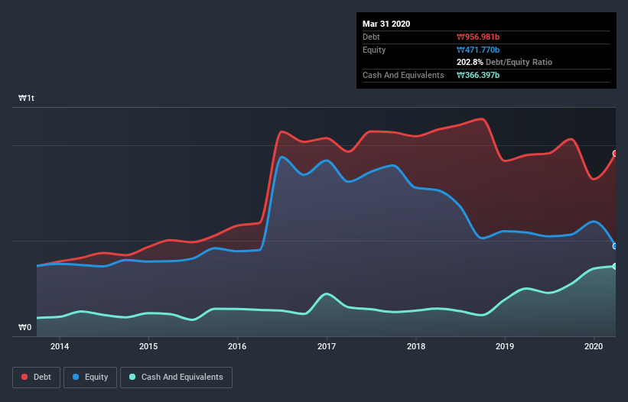Click the 2017 x-axis label
Image resolution: width=628 pixels, height=402 pixels.
pos(327,346)
